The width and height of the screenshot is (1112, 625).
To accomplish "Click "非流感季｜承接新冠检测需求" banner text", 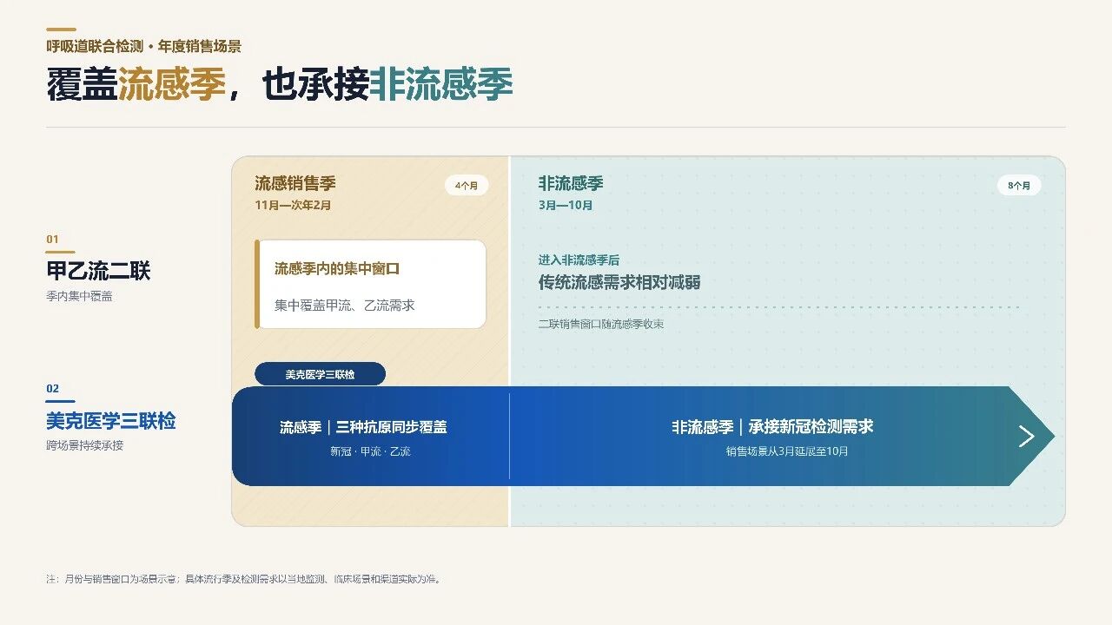I will point(772,427).
